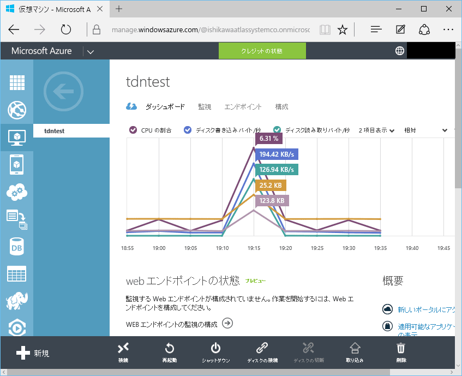
Task: Switch to the 監視 tab
Action: coord(205,106)
